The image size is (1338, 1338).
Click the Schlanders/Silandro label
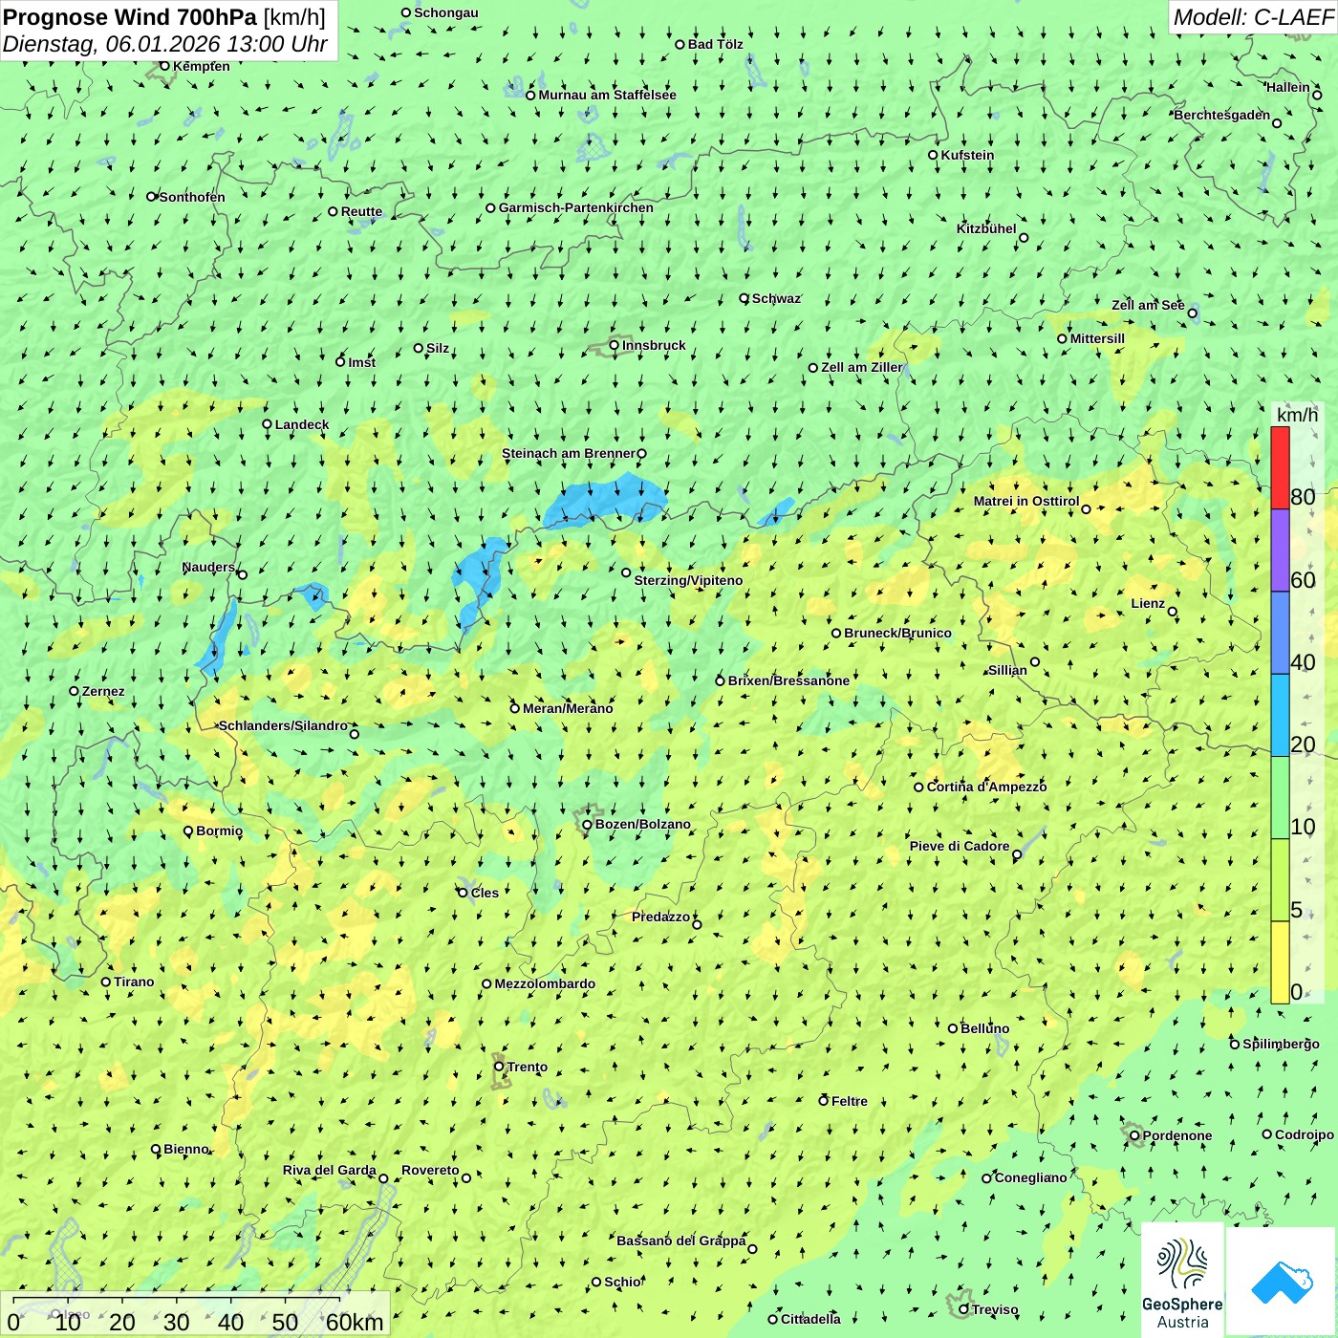283,725
